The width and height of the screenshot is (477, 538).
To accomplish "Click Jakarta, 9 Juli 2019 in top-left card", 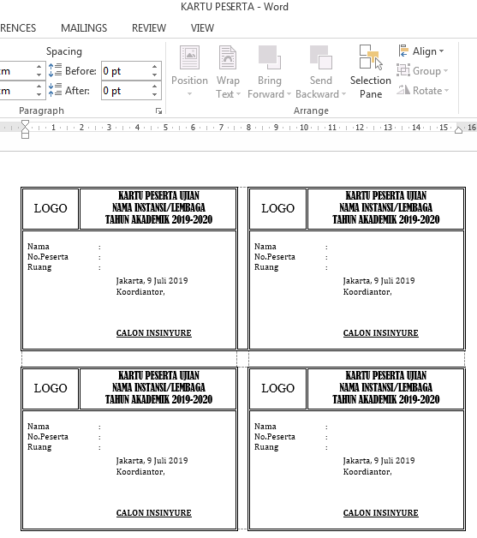I will click(x=152, y=281).
